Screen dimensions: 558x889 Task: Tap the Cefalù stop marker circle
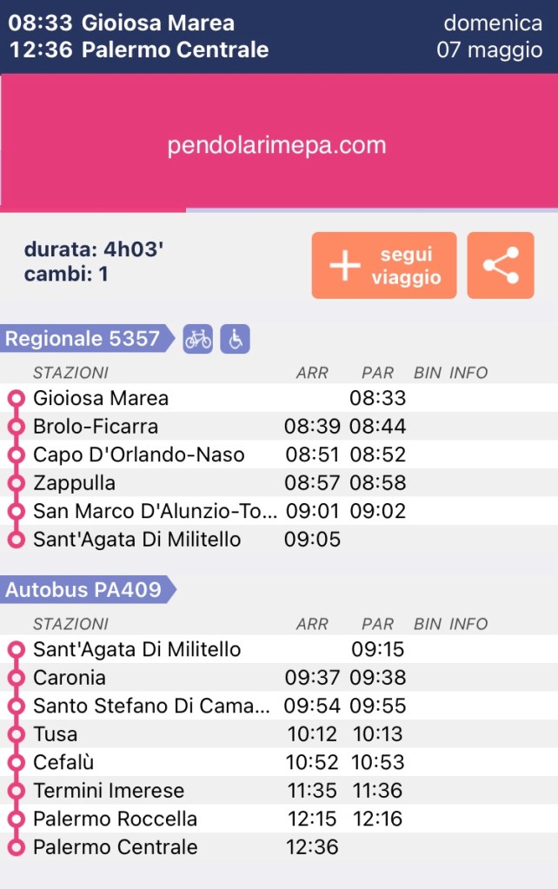click(x=16, y=763)
